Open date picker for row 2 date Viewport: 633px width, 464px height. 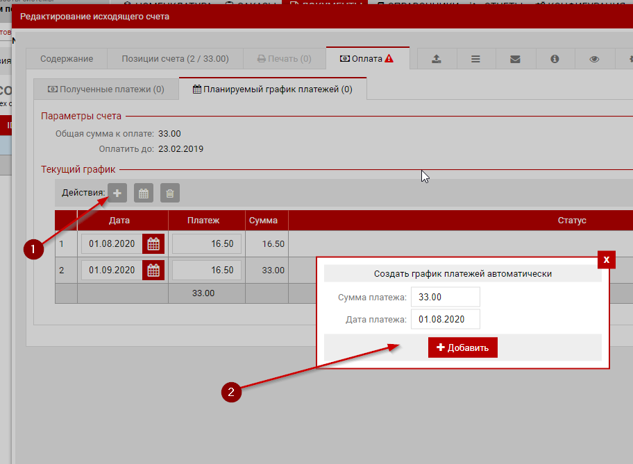pyautogui.click(x=153, y=270)
